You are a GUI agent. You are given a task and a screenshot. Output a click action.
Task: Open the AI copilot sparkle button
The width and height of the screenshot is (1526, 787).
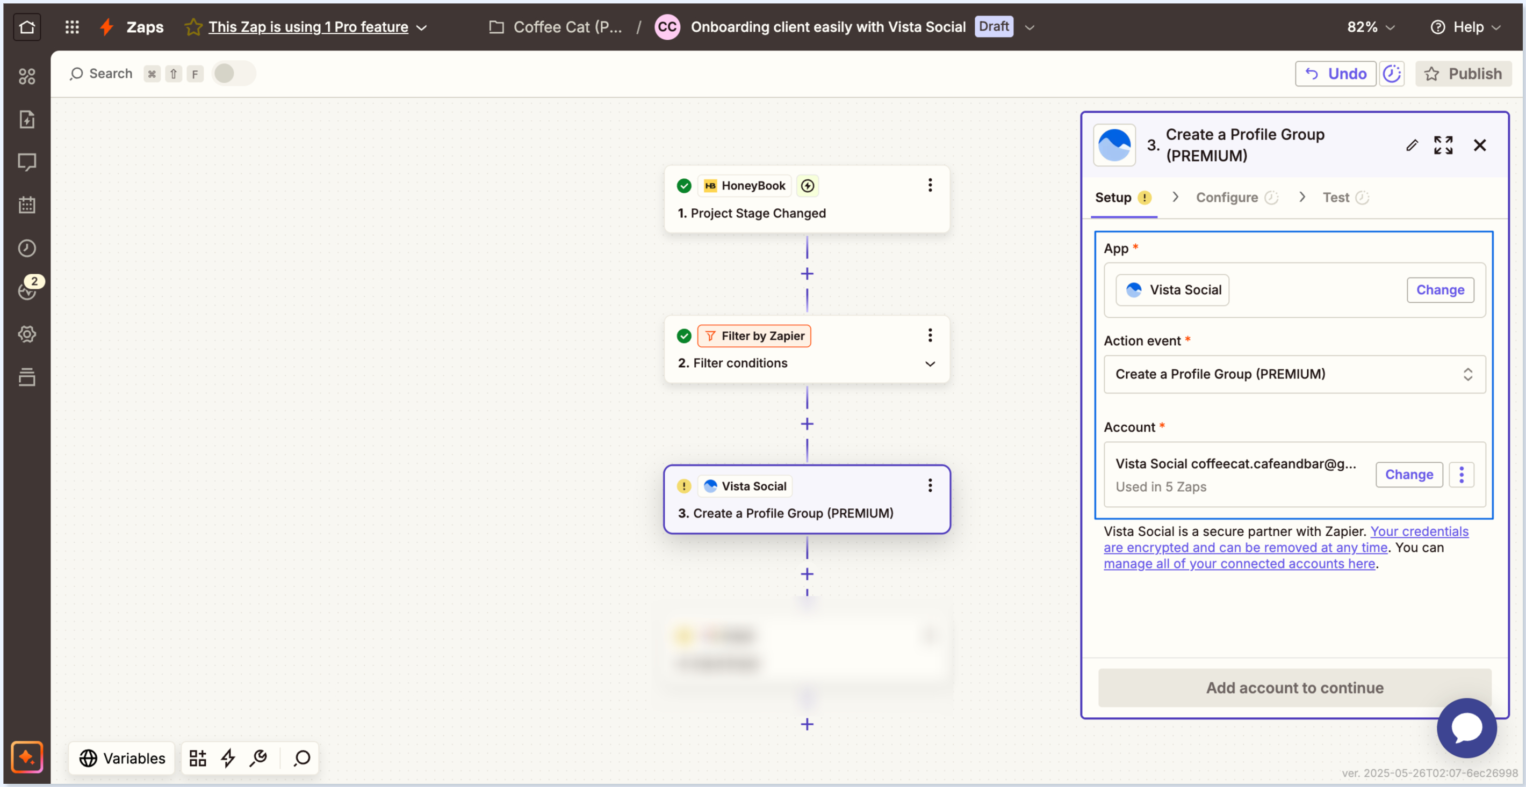27,757
